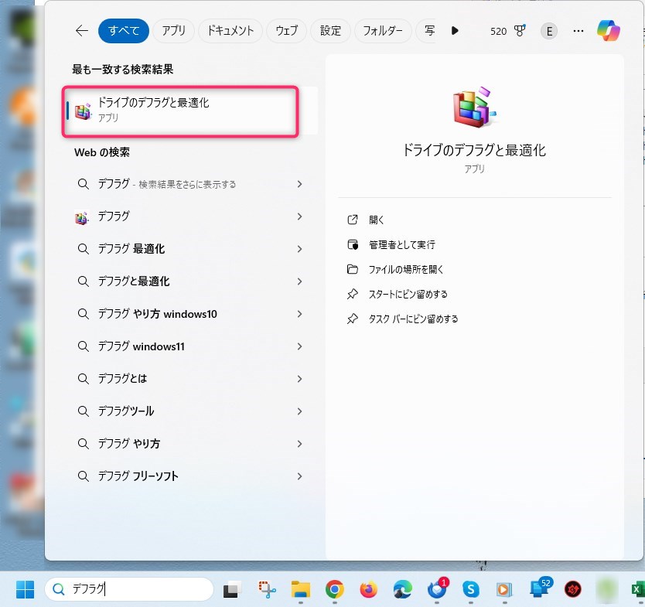
Task: Expand the デフラグ windows11 suggestion arrow
Action: (299, 346)
